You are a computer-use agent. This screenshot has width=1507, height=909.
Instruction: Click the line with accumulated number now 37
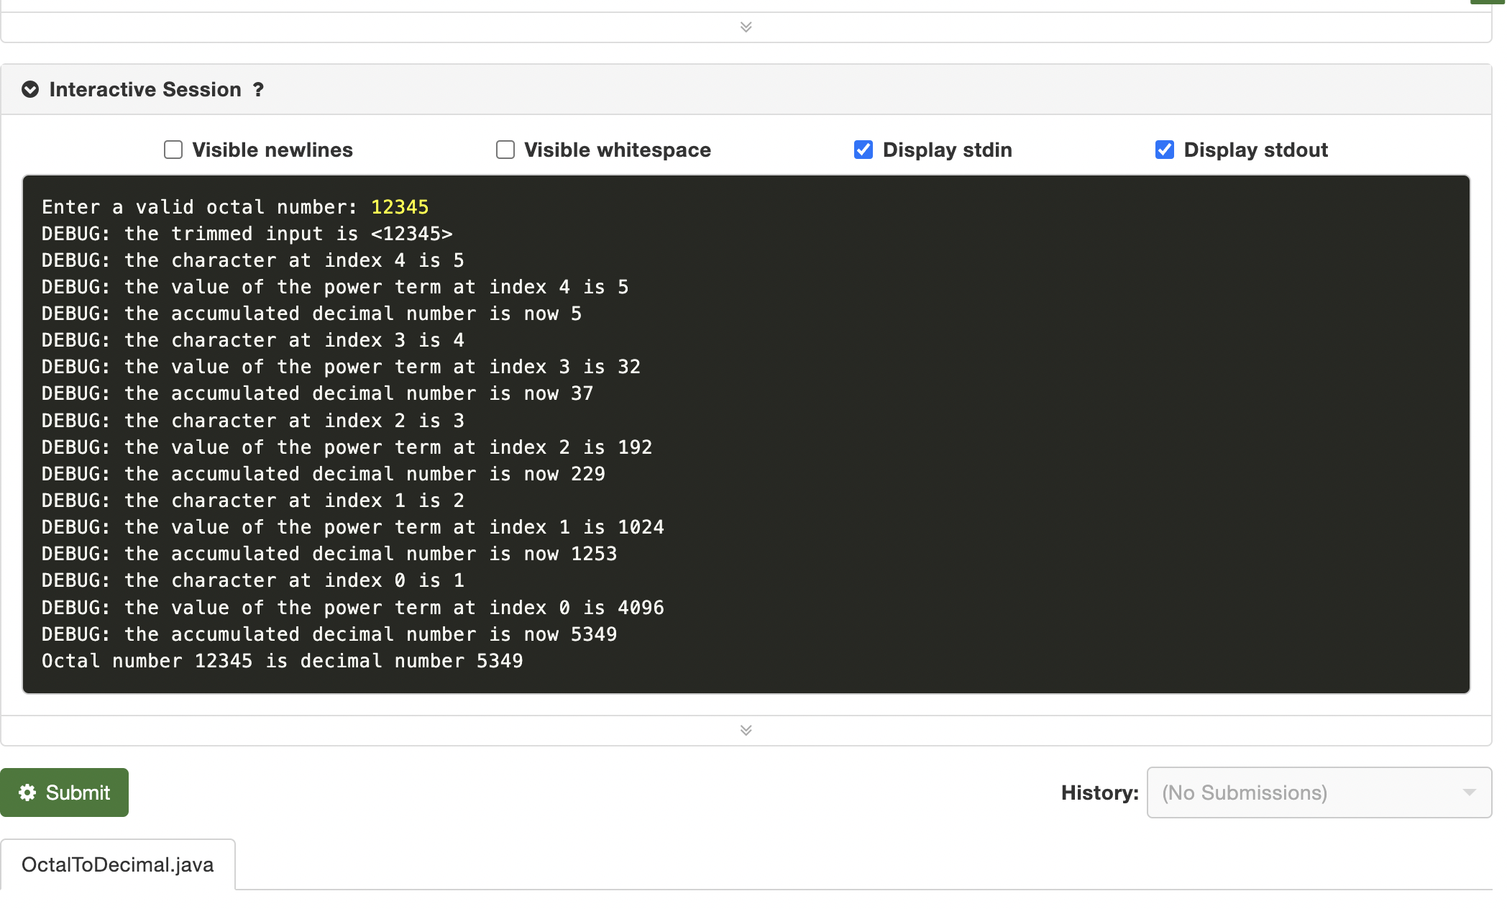318,393
